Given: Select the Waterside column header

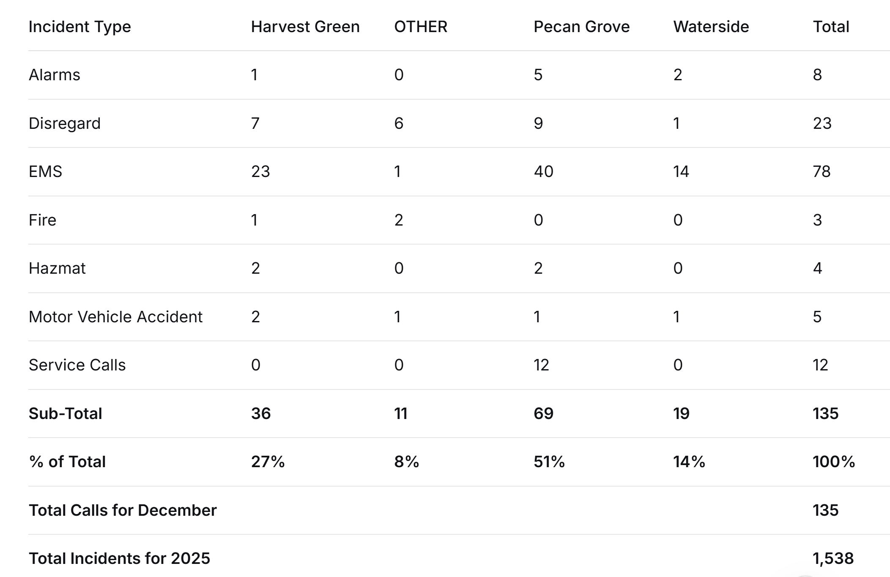Looking at the screenshot, I should [711, 27].
